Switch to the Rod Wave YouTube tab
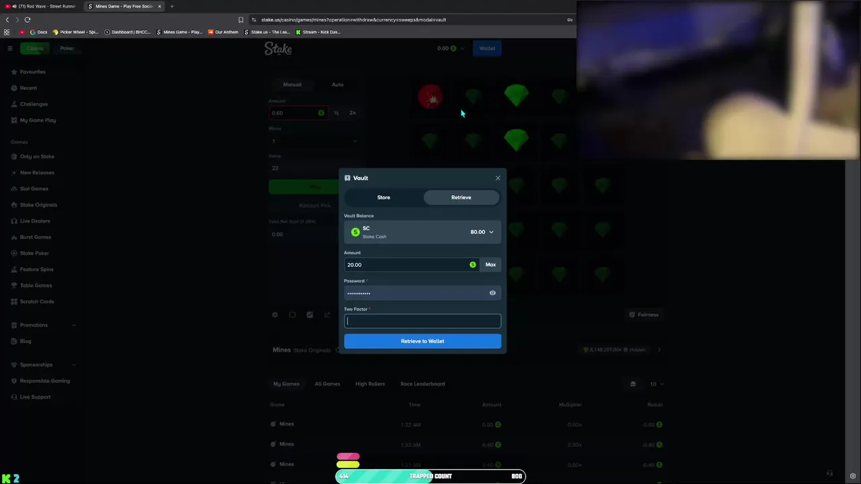 pos(40,6)
